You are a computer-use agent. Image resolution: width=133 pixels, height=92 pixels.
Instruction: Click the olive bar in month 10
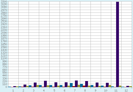110,86
